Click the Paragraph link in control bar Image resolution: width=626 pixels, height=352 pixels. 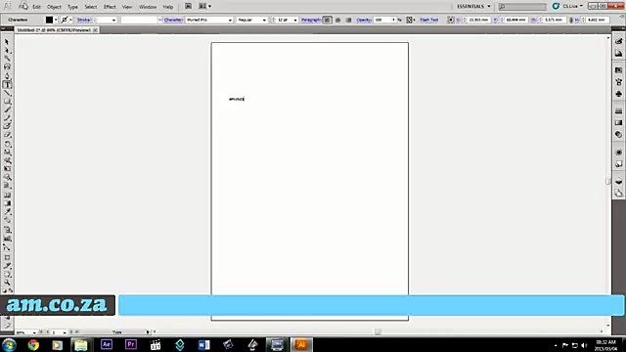coord(311,20)
